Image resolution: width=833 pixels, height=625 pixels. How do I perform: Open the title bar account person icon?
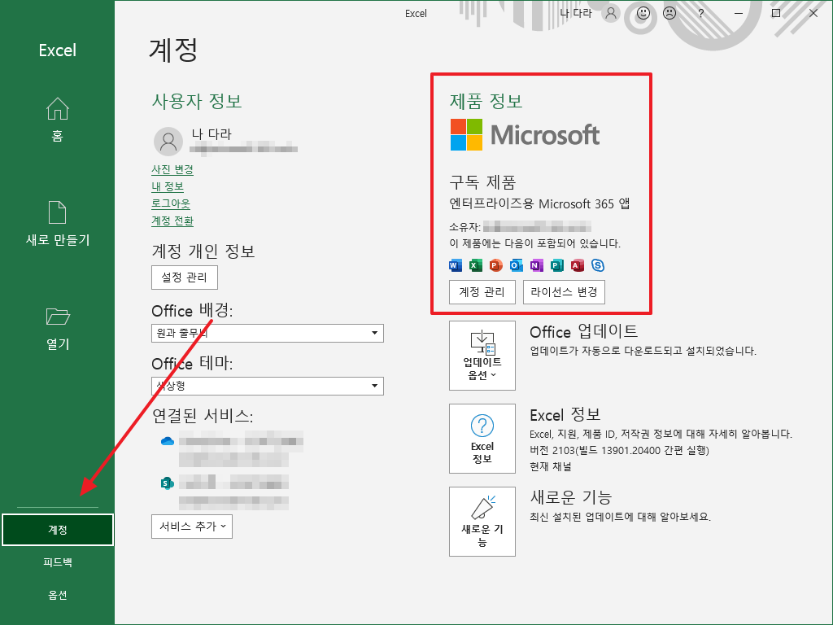611,13
